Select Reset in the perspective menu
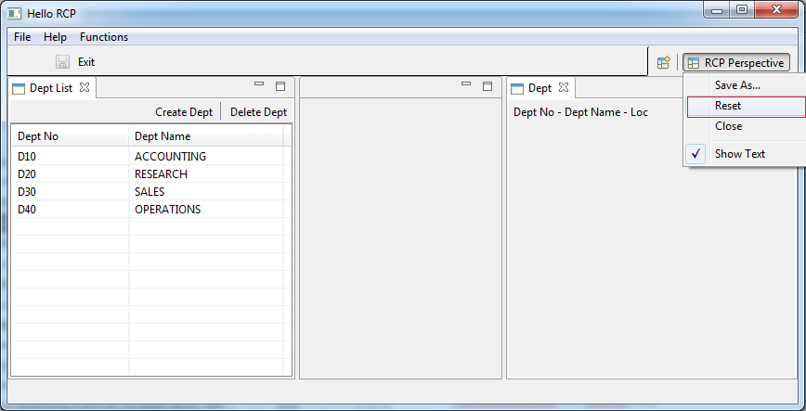This screenshot has height=411, width=806. tap(745, 106)
